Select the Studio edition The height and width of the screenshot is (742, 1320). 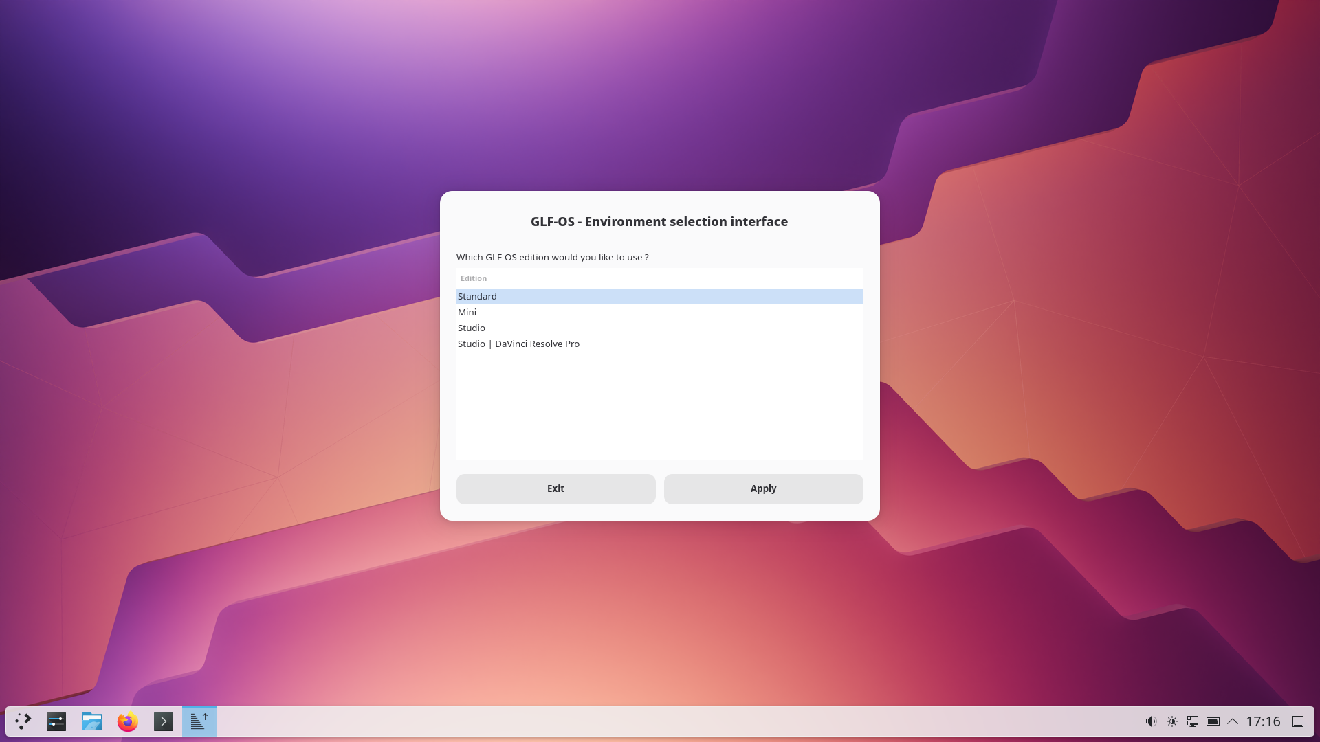660,328
